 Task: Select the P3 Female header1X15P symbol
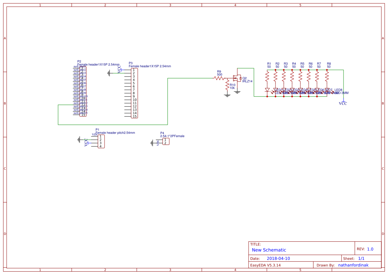coord(134,92)
